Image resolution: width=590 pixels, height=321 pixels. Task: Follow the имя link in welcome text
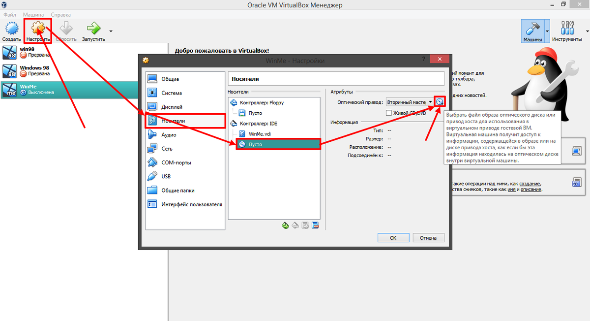point(511,190)
